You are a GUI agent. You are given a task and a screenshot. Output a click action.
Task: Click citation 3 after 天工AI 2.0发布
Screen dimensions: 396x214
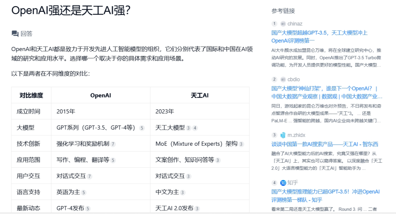tap(197, 209)
